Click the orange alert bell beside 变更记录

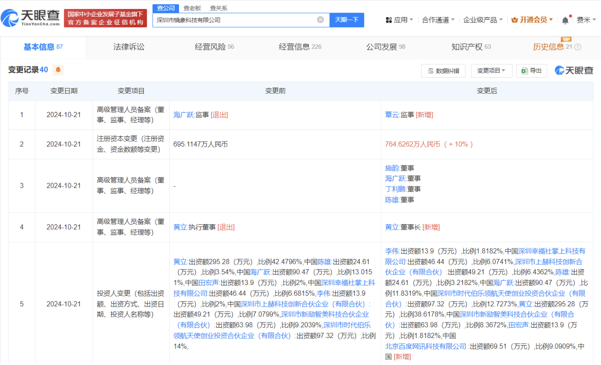58,70
